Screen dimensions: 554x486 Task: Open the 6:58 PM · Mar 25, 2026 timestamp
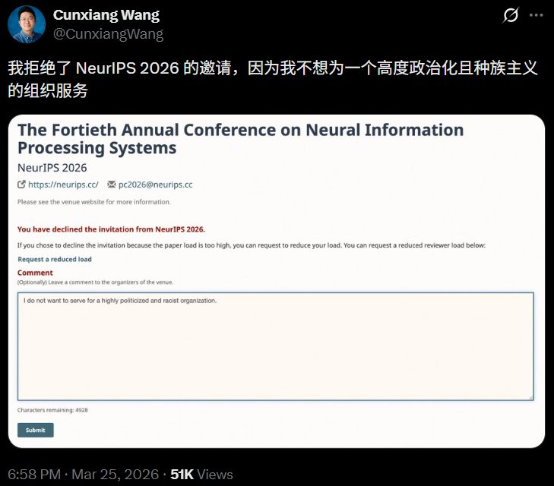pyautogui.click(x=84, y=475)
